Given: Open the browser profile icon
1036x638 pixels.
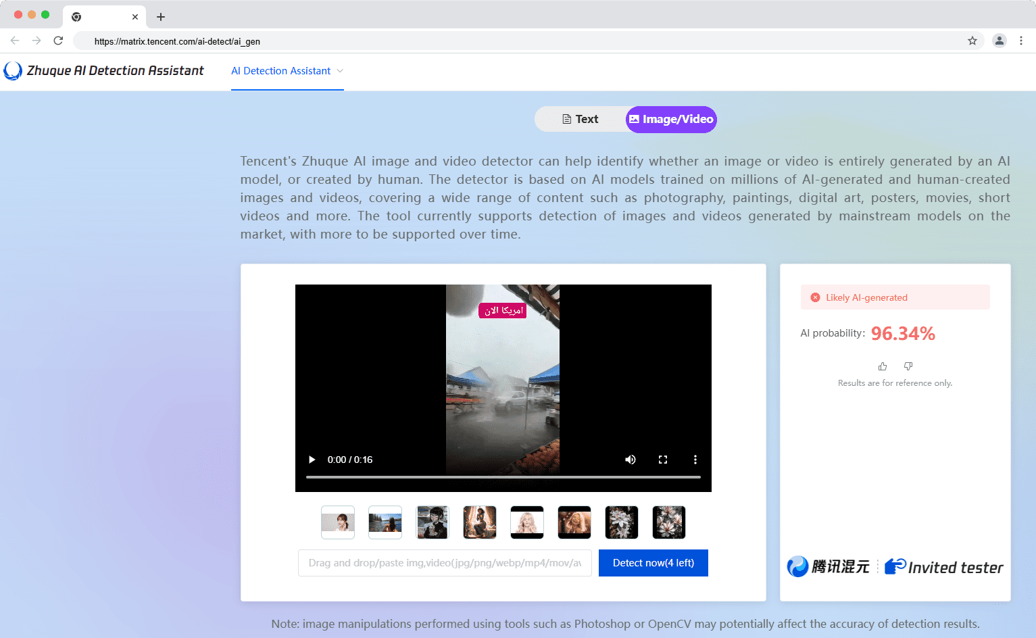Looking at the screenshot, I should 999,41.
